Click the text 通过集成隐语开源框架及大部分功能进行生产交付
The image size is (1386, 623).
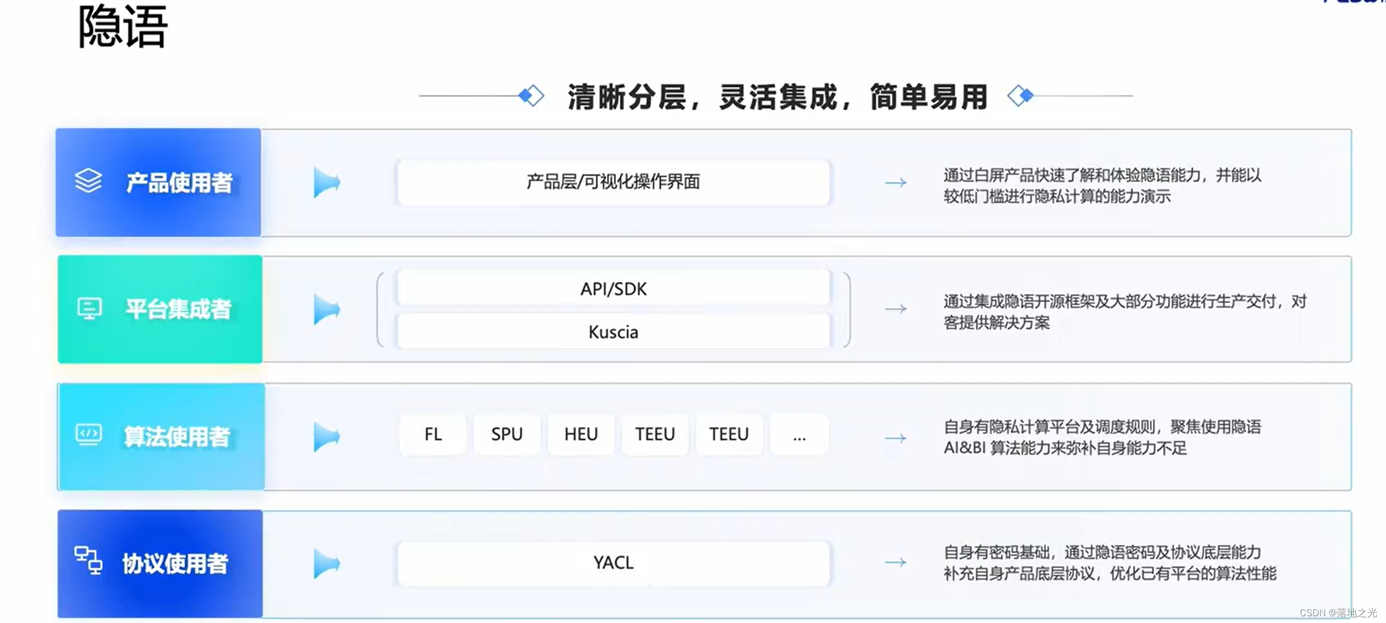1110,301
